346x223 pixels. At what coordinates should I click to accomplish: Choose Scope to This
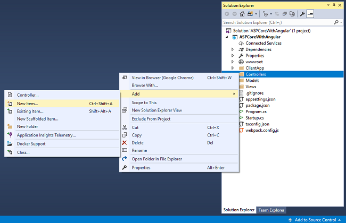click(179, 102)
